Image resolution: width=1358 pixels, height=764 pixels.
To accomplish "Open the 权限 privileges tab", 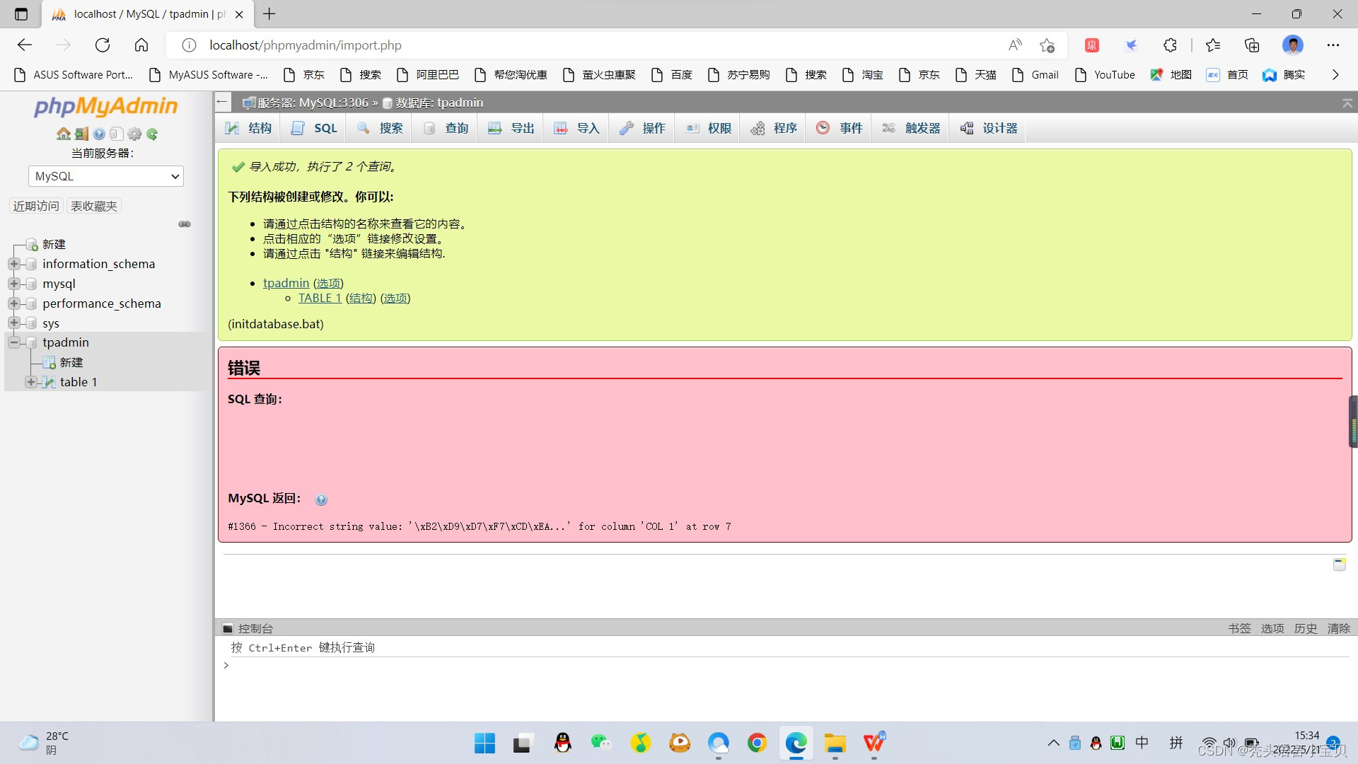I will pos(709,128).
